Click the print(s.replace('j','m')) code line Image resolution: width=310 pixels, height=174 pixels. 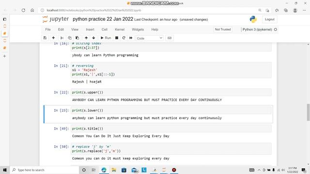(96, 151)
